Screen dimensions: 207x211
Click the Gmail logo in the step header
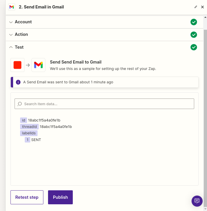[12, 7]
